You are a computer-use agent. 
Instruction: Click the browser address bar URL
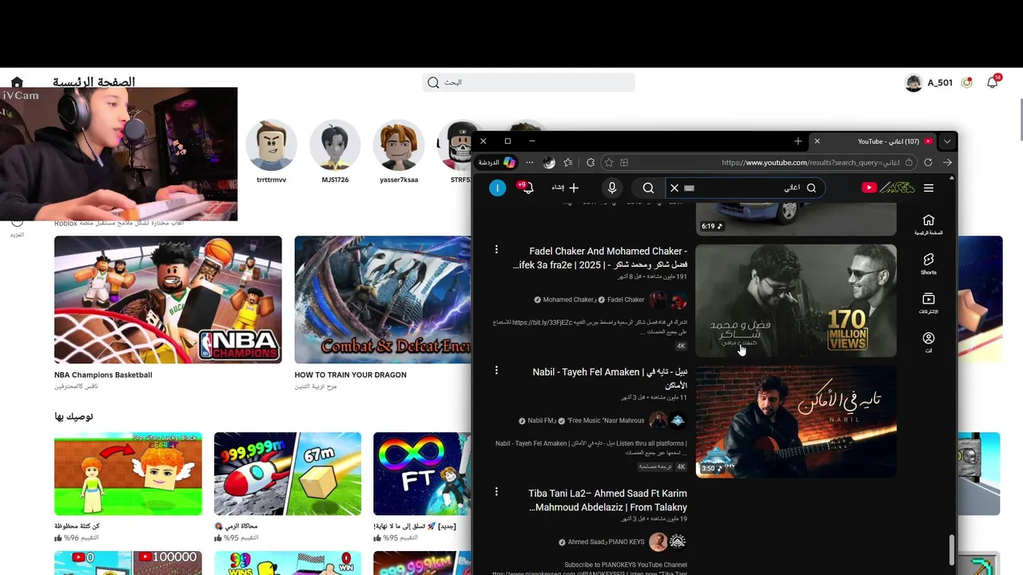pyautogui.click(x=810, y=162)
